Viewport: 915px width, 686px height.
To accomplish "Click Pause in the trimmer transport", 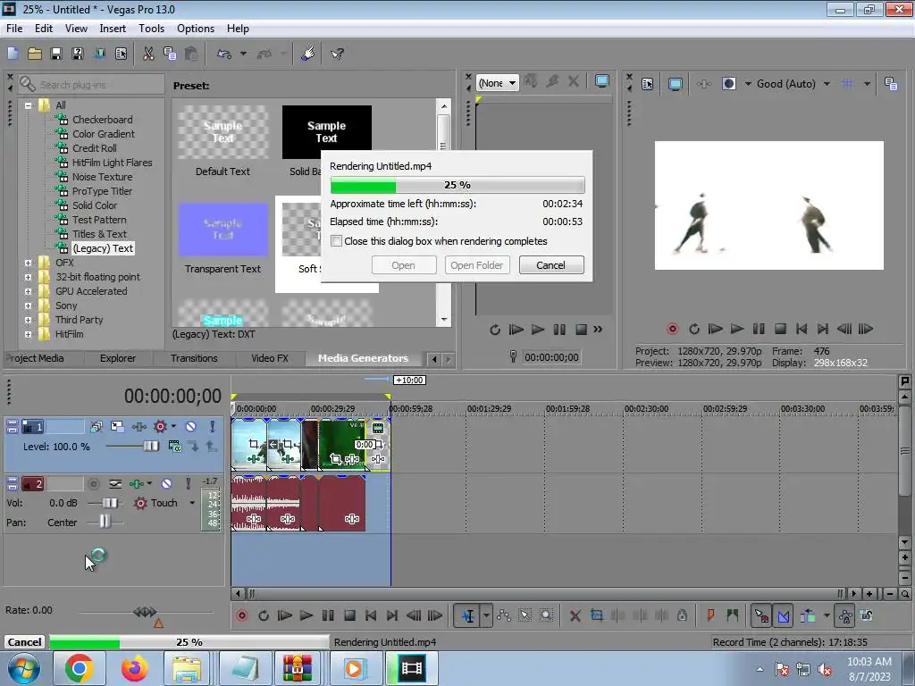I will tap(559, 330).
